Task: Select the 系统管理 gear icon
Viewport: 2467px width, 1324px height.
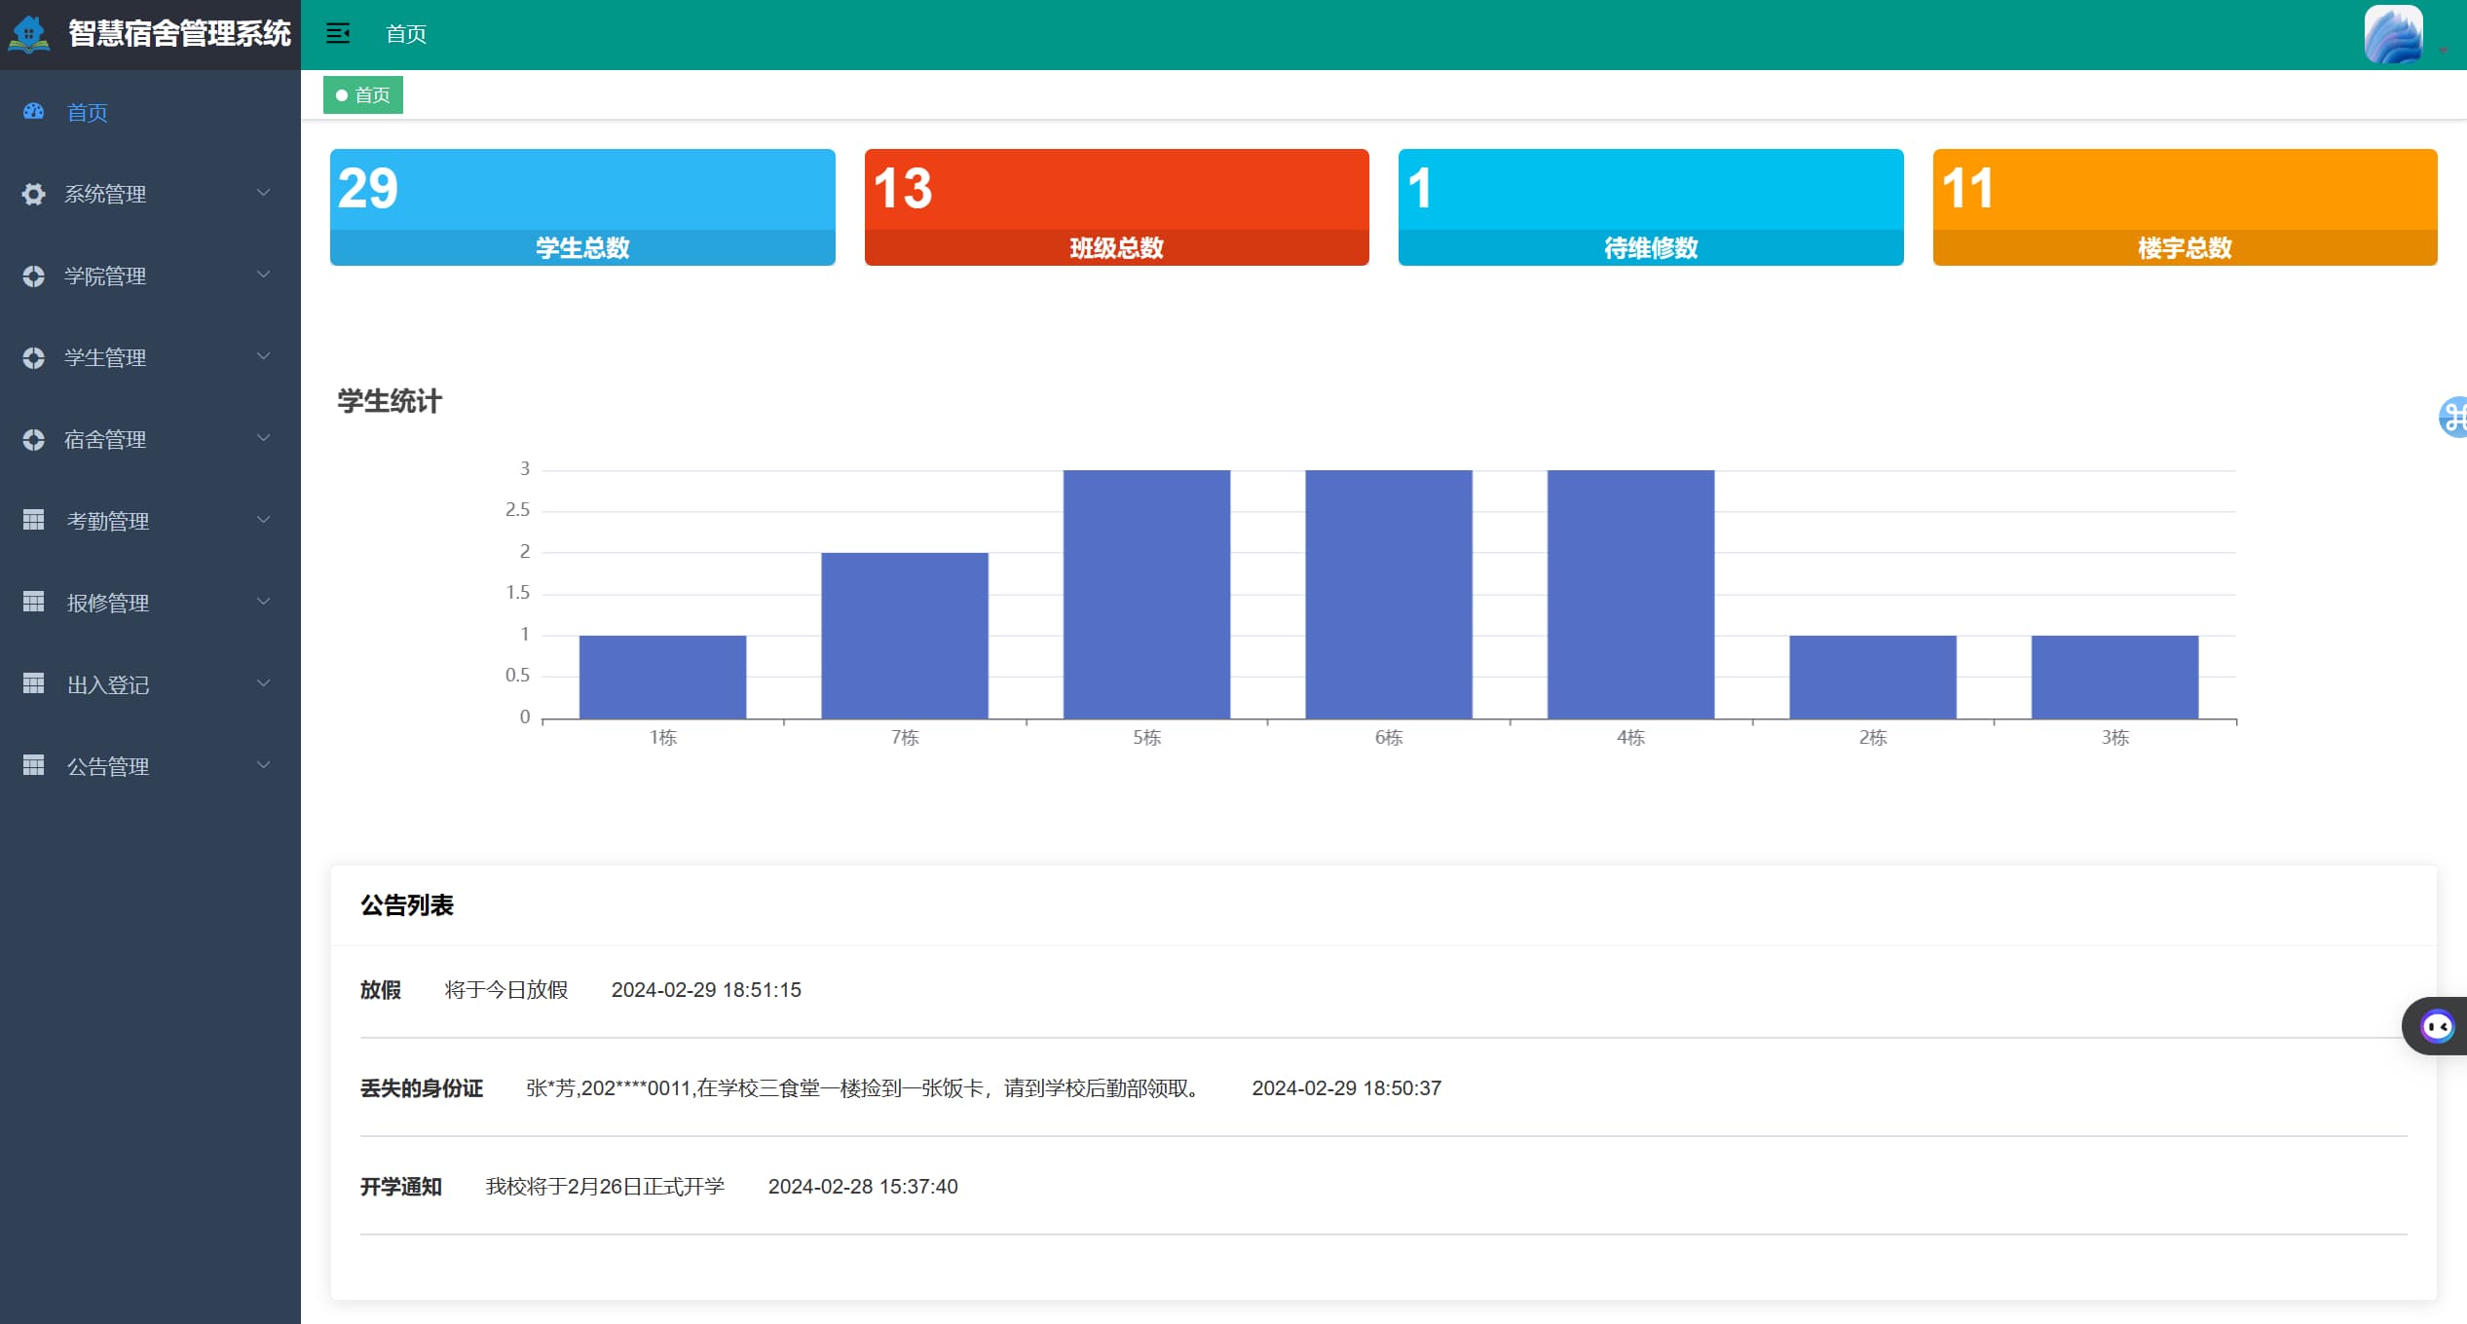Action: pyautogui.click(x=33, y=194)
